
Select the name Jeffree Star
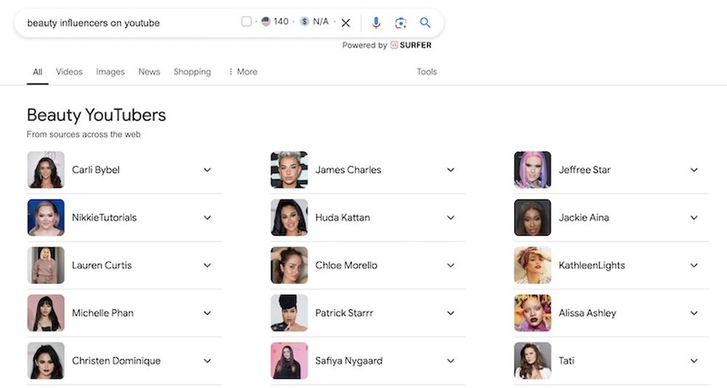point(585,170)
